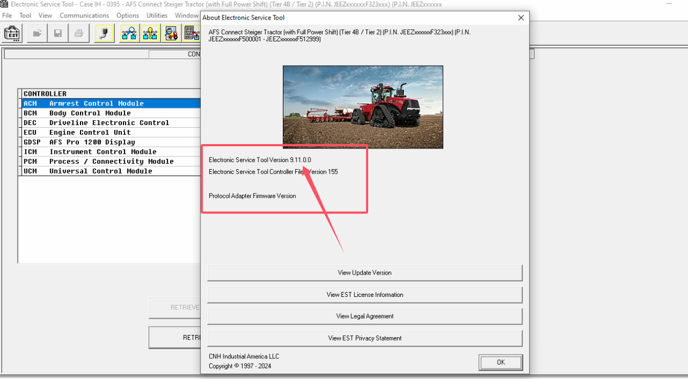Click the tractor report toolbar icon
The image size is (688, 379).
[x=171, y=33]
